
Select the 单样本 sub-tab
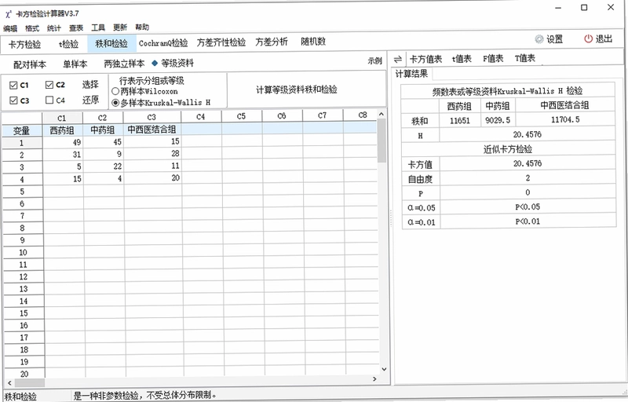click(x=75, y=64)
